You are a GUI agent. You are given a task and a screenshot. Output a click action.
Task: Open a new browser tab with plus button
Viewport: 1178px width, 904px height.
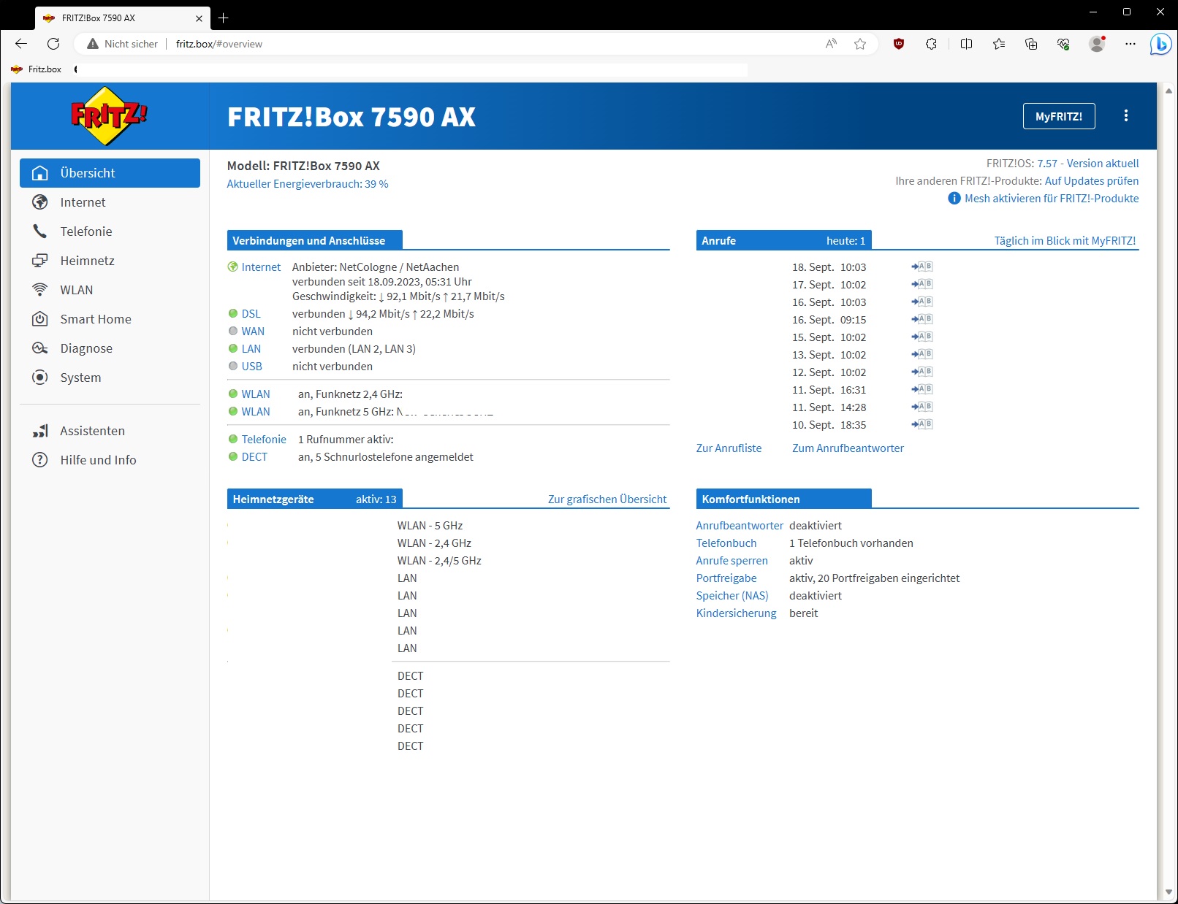point(224,18)
